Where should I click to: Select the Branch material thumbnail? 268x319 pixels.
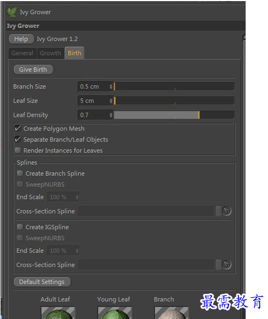(x=171, y=313)
